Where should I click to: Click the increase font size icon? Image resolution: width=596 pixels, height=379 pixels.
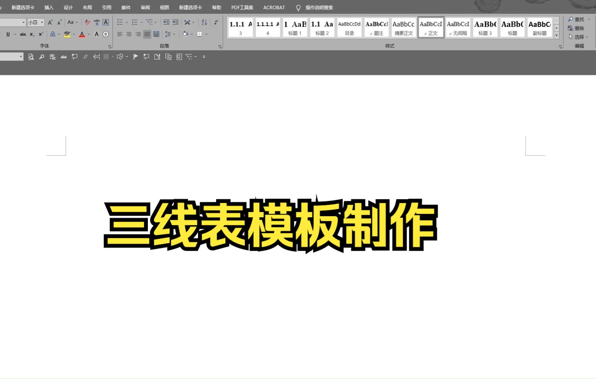pyautogui.click(x=50, y=22)
